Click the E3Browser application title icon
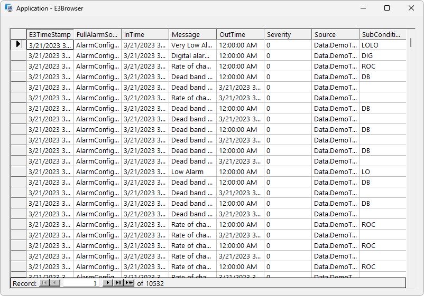This screenshot has width=424, height=296. [9, 8]
